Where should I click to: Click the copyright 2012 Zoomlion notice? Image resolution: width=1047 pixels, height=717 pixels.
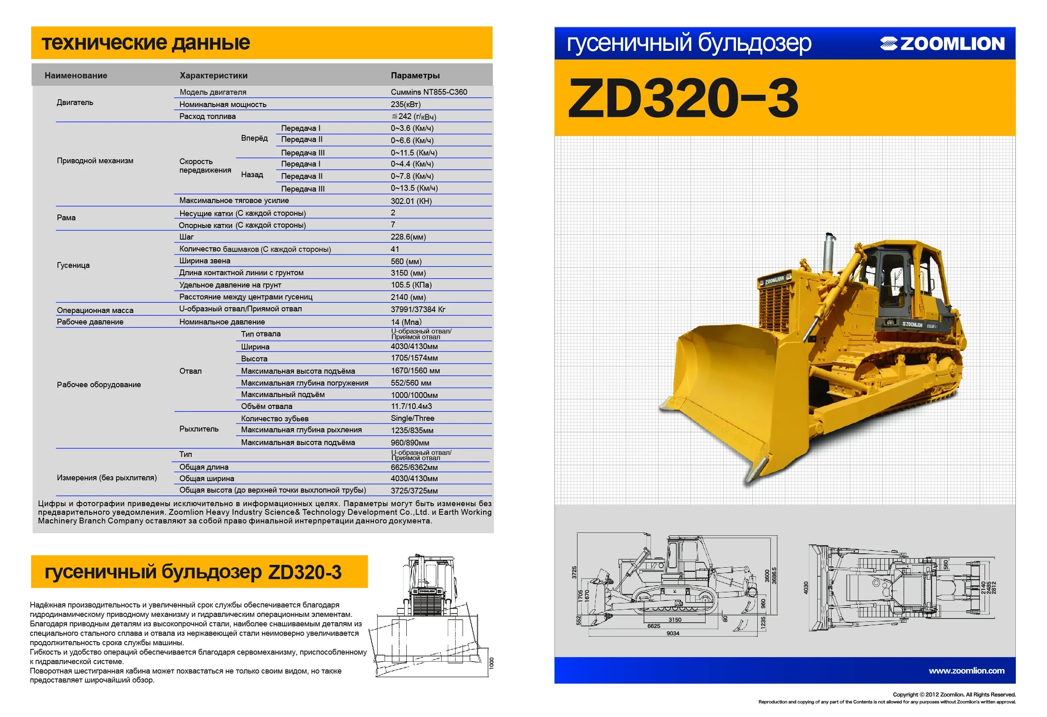tap(954, 694)
